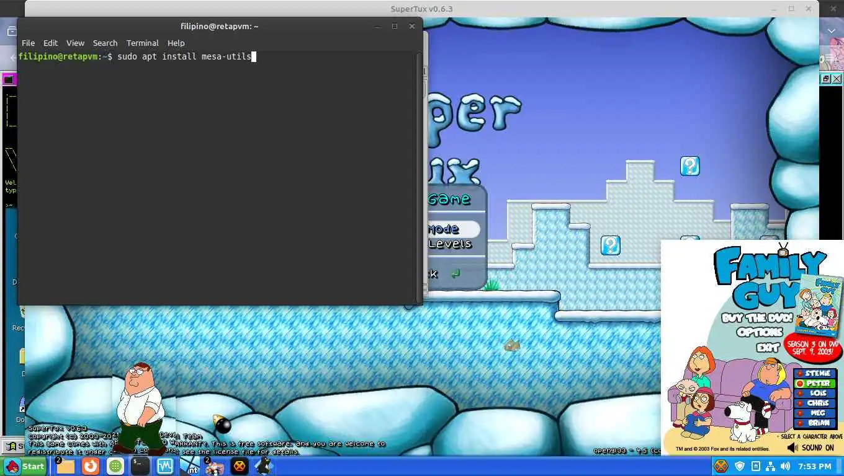844x476 pixels.
Task: Select the Stewie character option
Action: click(x=815, y=374)
